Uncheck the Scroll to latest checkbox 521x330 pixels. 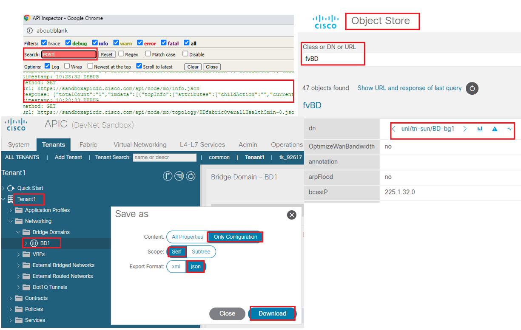coord(139,66)
